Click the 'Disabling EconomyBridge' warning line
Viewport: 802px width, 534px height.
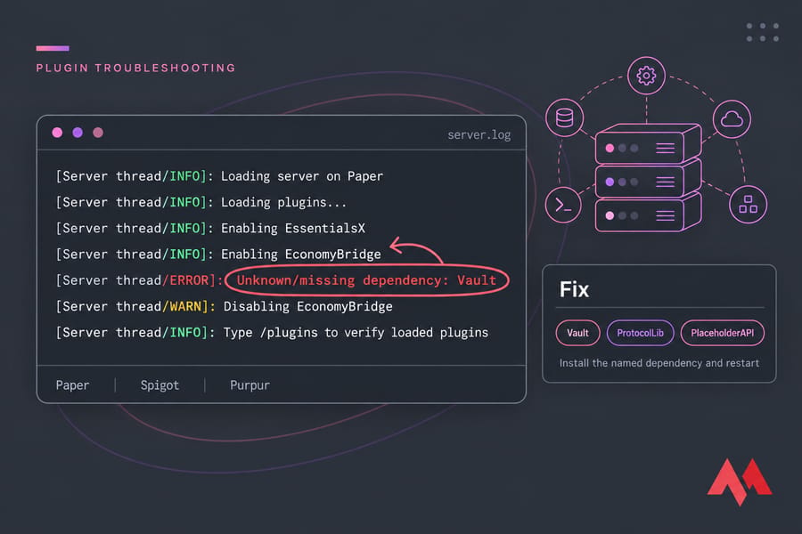click(x=224, y=306)
